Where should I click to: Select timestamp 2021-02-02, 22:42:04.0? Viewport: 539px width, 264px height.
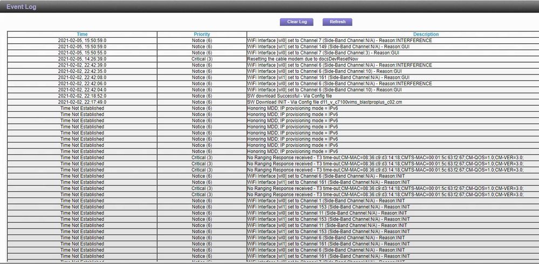coord(82,90)
